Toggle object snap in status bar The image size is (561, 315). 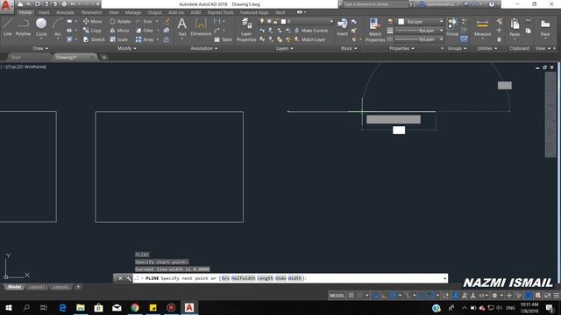pos(430,296)
